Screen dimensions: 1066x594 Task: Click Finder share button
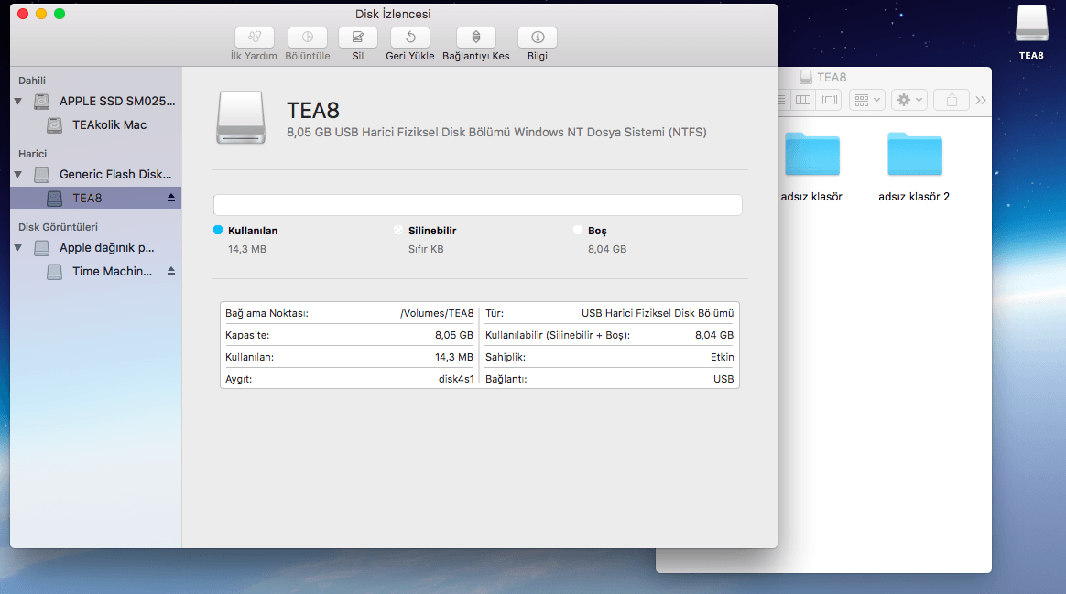pyautogui.click(x=952, y=100)
